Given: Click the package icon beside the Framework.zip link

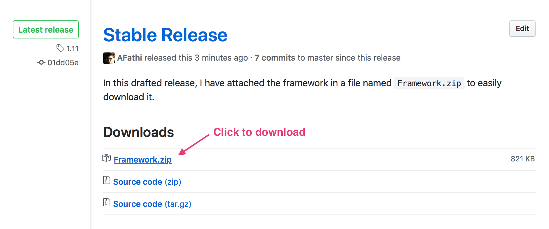Looking at the screenshot, I should click(106, 158).
